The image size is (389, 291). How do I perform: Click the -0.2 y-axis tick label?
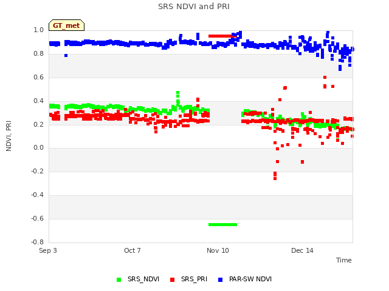[38, 171]
